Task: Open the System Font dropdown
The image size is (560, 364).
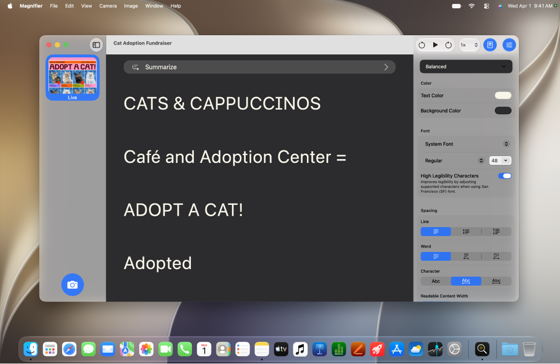Action: tap(466, 144)
